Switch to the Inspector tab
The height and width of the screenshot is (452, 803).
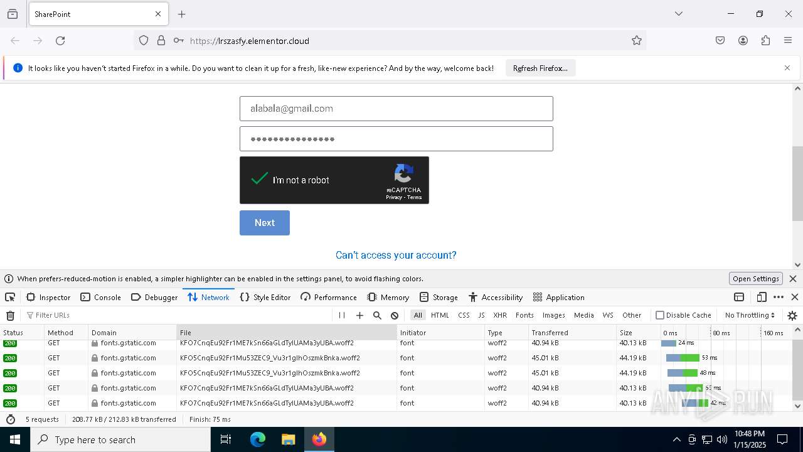[x=48, y=298]
